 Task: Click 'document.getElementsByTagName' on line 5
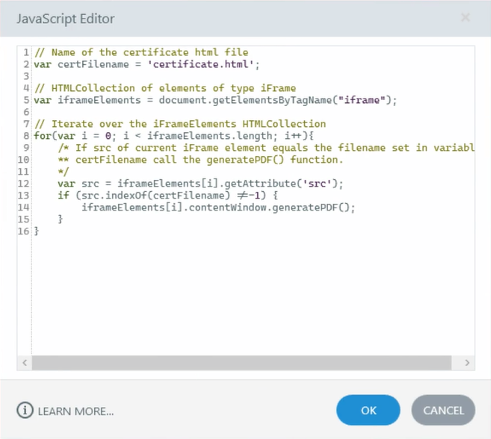coord(245,100)
